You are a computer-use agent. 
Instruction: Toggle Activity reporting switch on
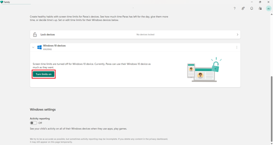point(33,123)
